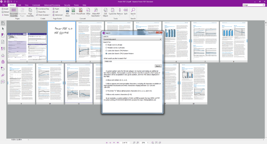
Task: Go to next page arrow
Action: pyautogui.click(x=114, y=143)
